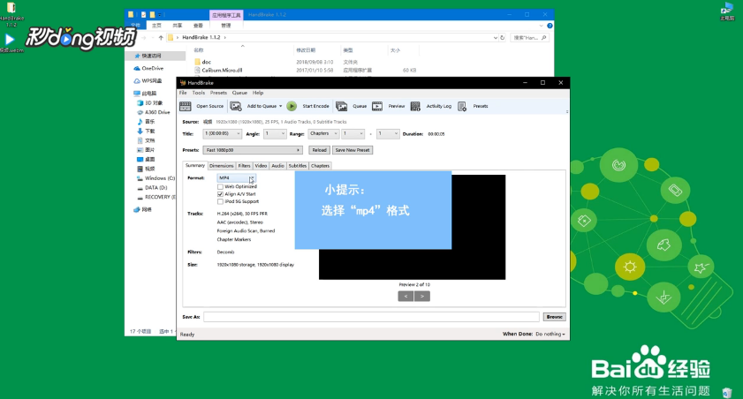Select the Caliburn.Micro.dll file row in Explorer

click(x=305, y=70)
